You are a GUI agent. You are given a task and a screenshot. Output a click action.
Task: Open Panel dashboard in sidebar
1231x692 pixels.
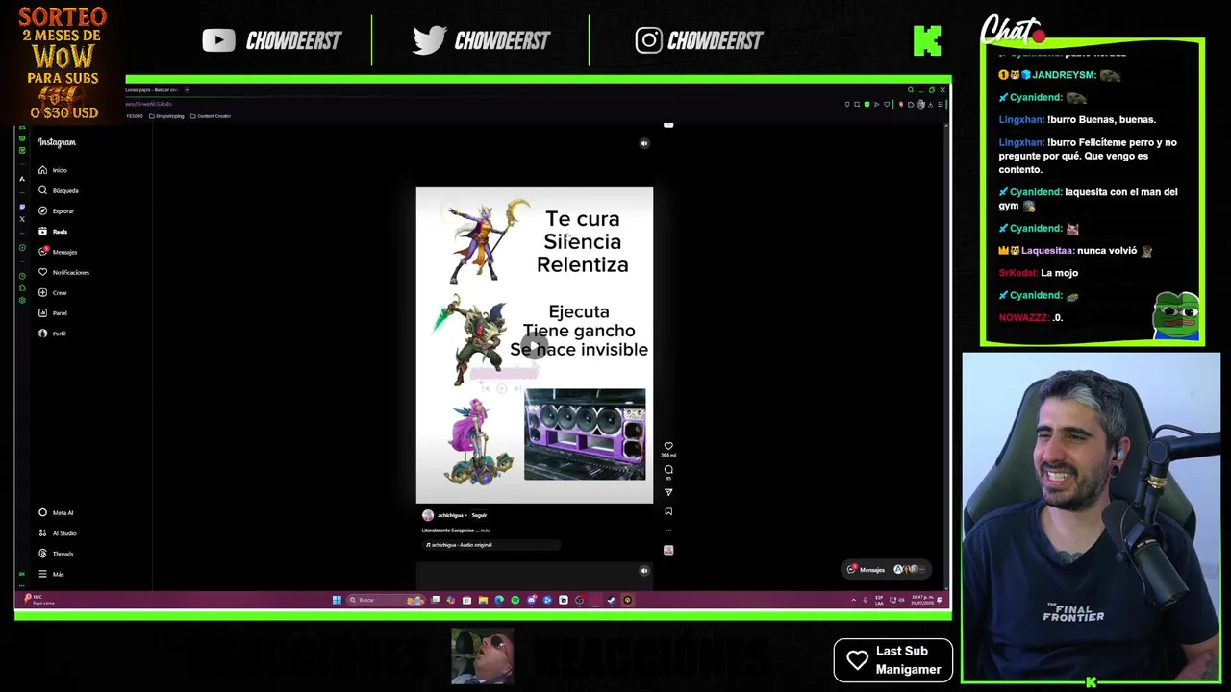pyautogui.click(x=53, y=312)
